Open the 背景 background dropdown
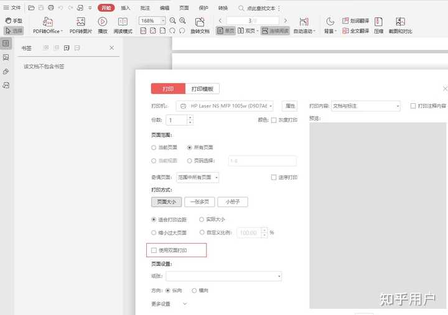The height and width of the screenshot is (315, 448). [336, 31]
